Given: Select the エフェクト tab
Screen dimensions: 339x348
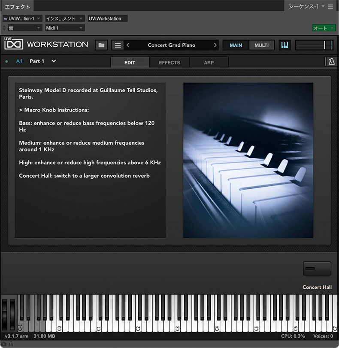Looking at the screenshot, I should (x=17, y=7).
